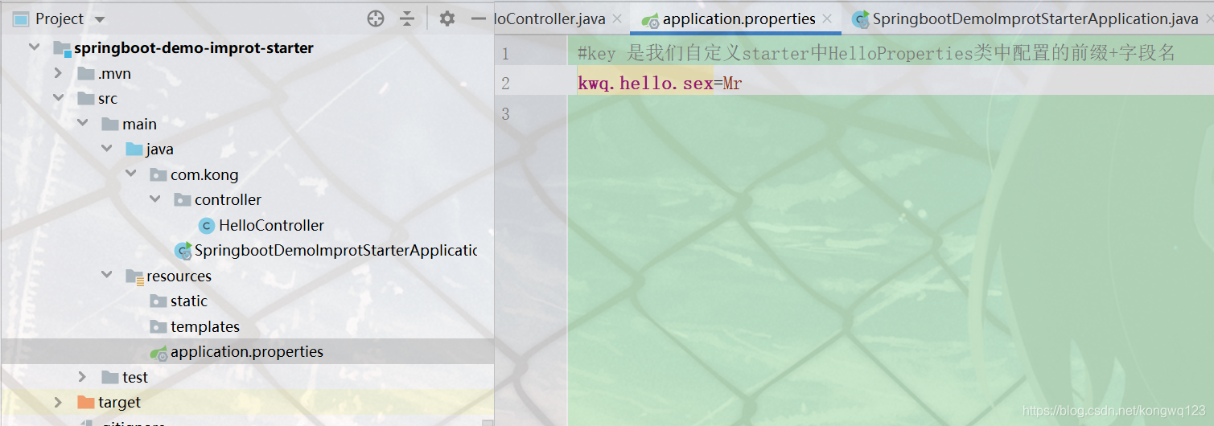Hide the Project tool window
This screenshot has height=426, width=1214.
click(x=479, y=18)
